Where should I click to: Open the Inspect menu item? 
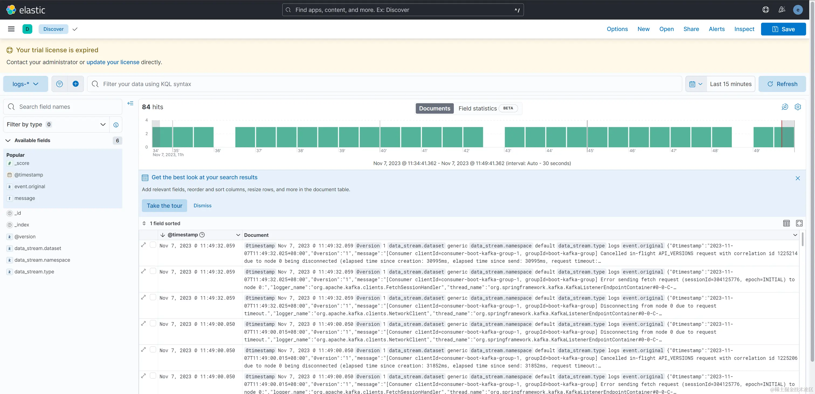(x=744, y=29)
